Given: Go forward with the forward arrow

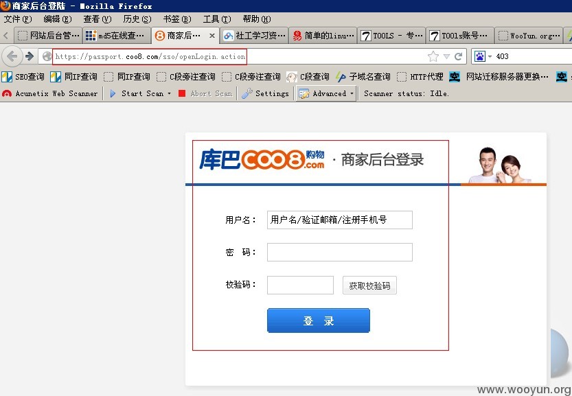Looking at the screenshot, I should click(30, 56).
